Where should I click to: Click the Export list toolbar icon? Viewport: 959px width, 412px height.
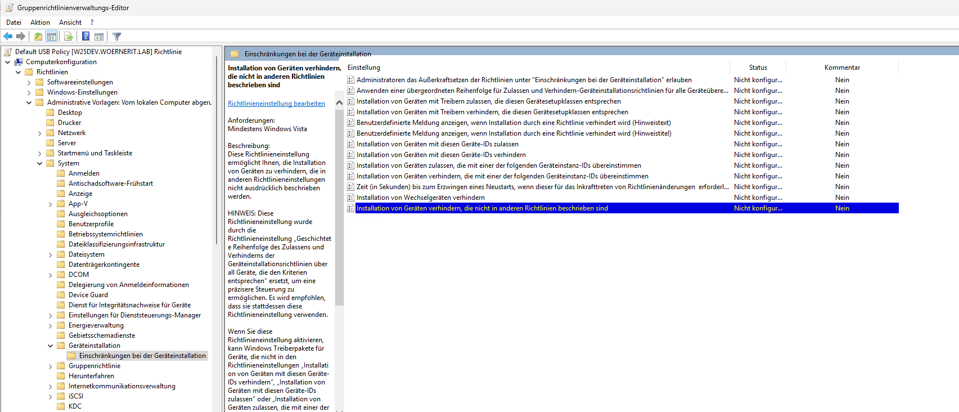pos(69,37)
